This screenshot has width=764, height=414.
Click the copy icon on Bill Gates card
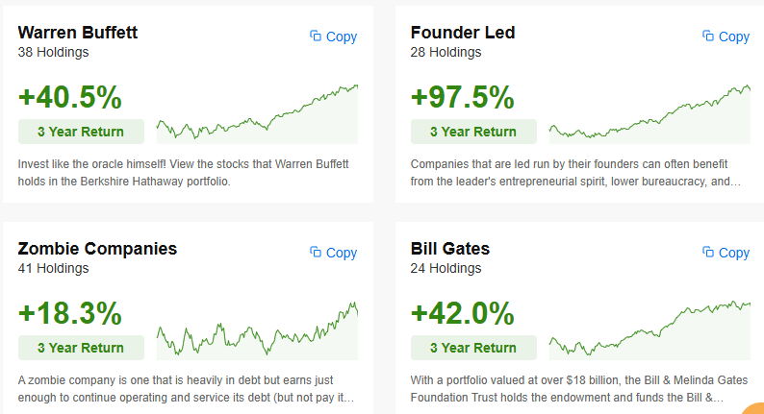point(708,252)
